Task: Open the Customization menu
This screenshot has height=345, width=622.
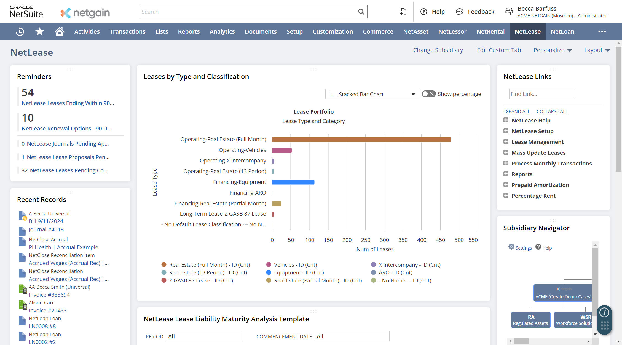Action: (x=333, y=31)
